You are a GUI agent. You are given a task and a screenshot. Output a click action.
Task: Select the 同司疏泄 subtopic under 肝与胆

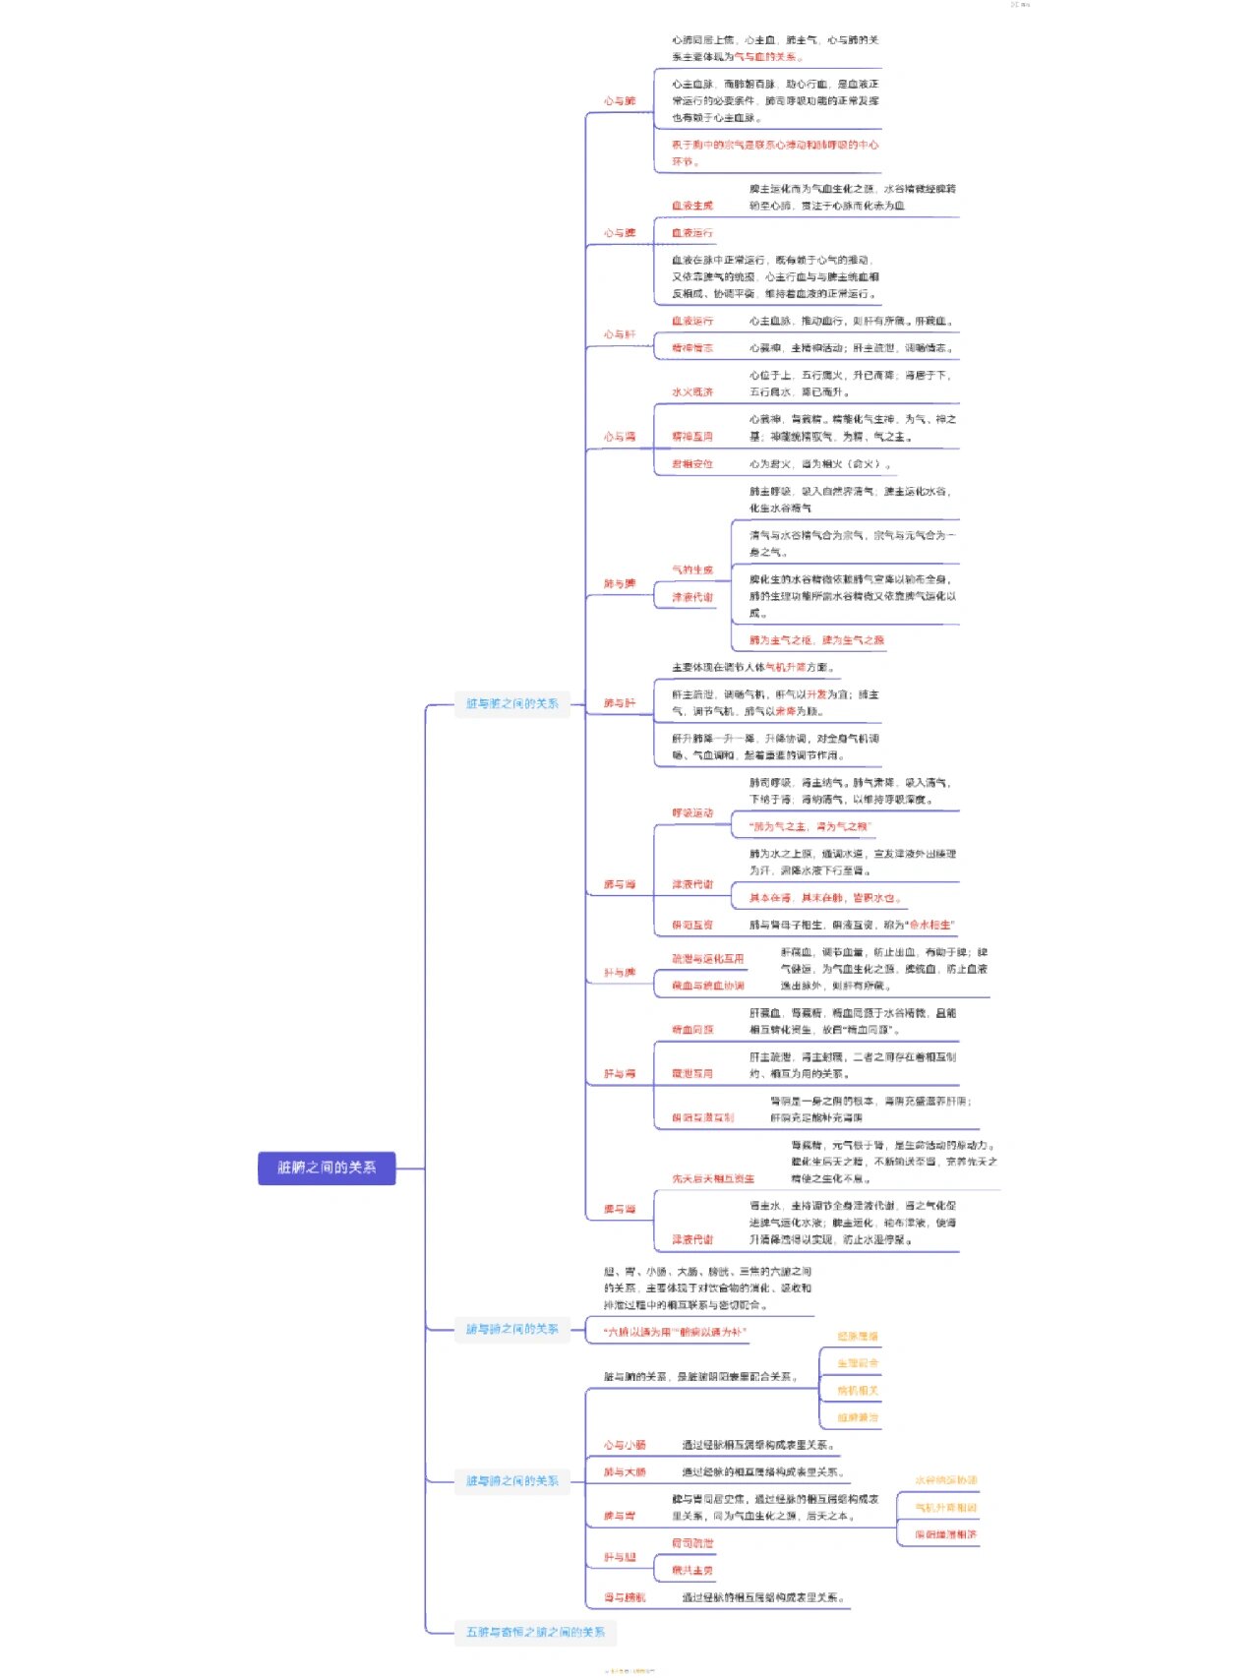(x=692, y=1544)
